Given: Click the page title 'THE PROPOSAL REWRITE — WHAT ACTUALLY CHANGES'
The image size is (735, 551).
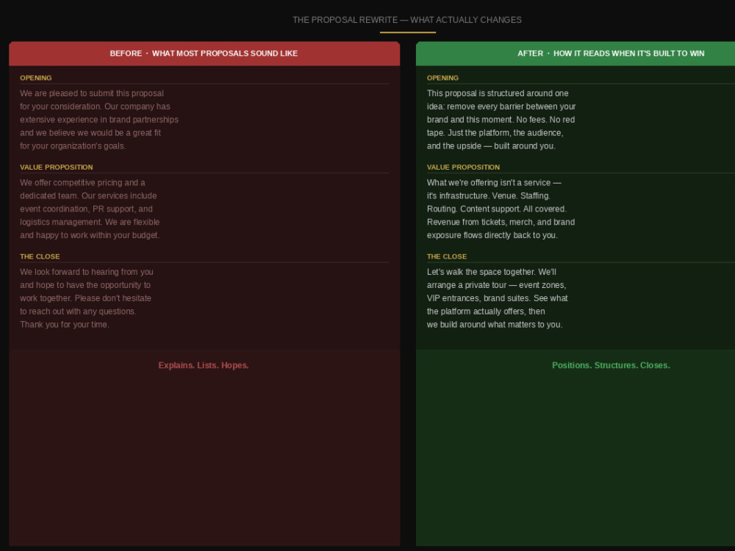Looking at the screenshot, I should tap(407, 20).
